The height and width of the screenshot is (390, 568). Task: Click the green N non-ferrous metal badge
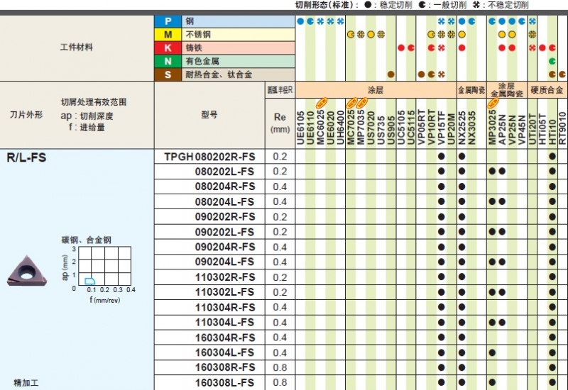tap(168, 61)
